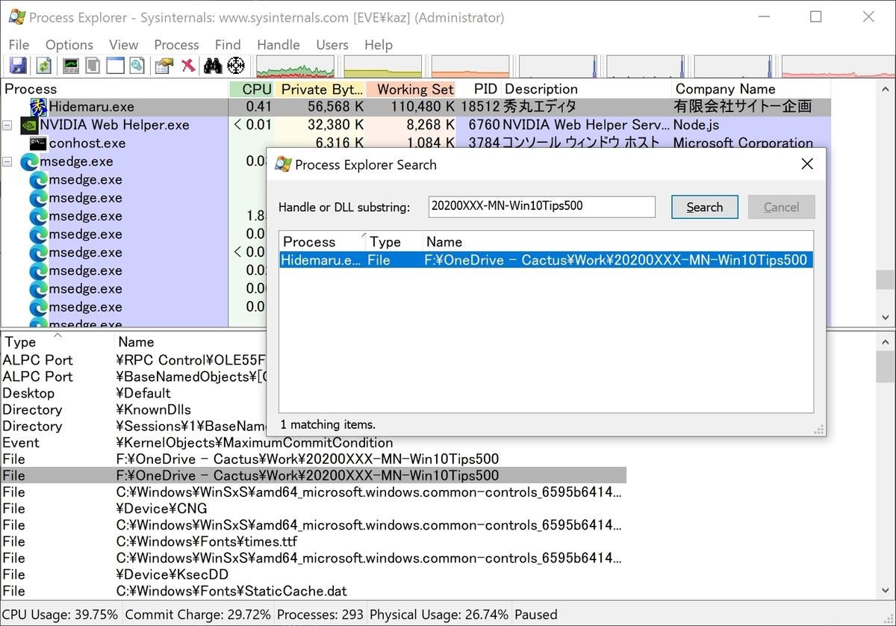Select the highlighted "20200XXX-MN-Win10Tips500" file handle row
The image size is (896, 626).
313,475
